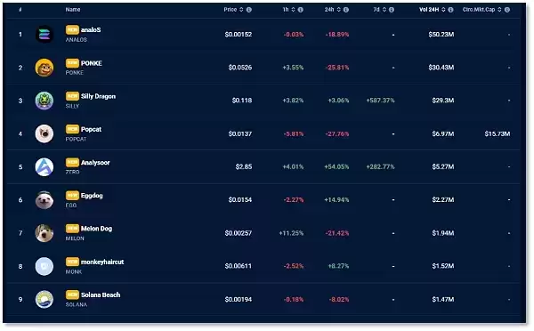Click the NEW badge beside Eggdog
534x331 pixels.
(72, 196)
